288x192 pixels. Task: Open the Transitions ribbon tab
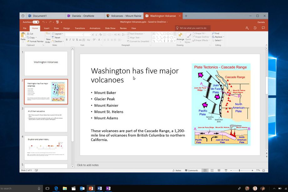80,28
